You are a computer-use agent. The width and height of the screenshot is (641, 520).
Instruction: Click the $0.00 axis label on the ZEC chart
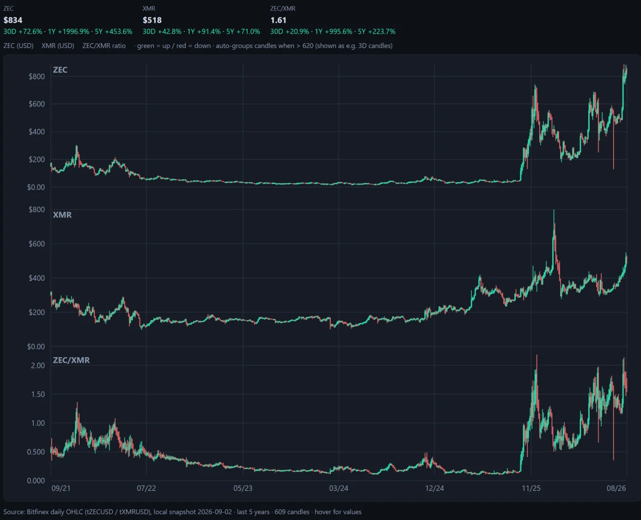(36, 187)
